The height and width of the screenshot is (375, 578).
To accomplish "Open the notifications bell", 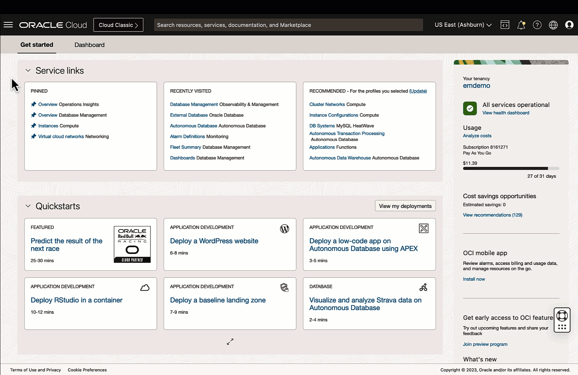I will 521,25.
